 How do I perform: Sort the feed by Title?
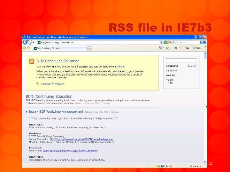tap(170, 83)
